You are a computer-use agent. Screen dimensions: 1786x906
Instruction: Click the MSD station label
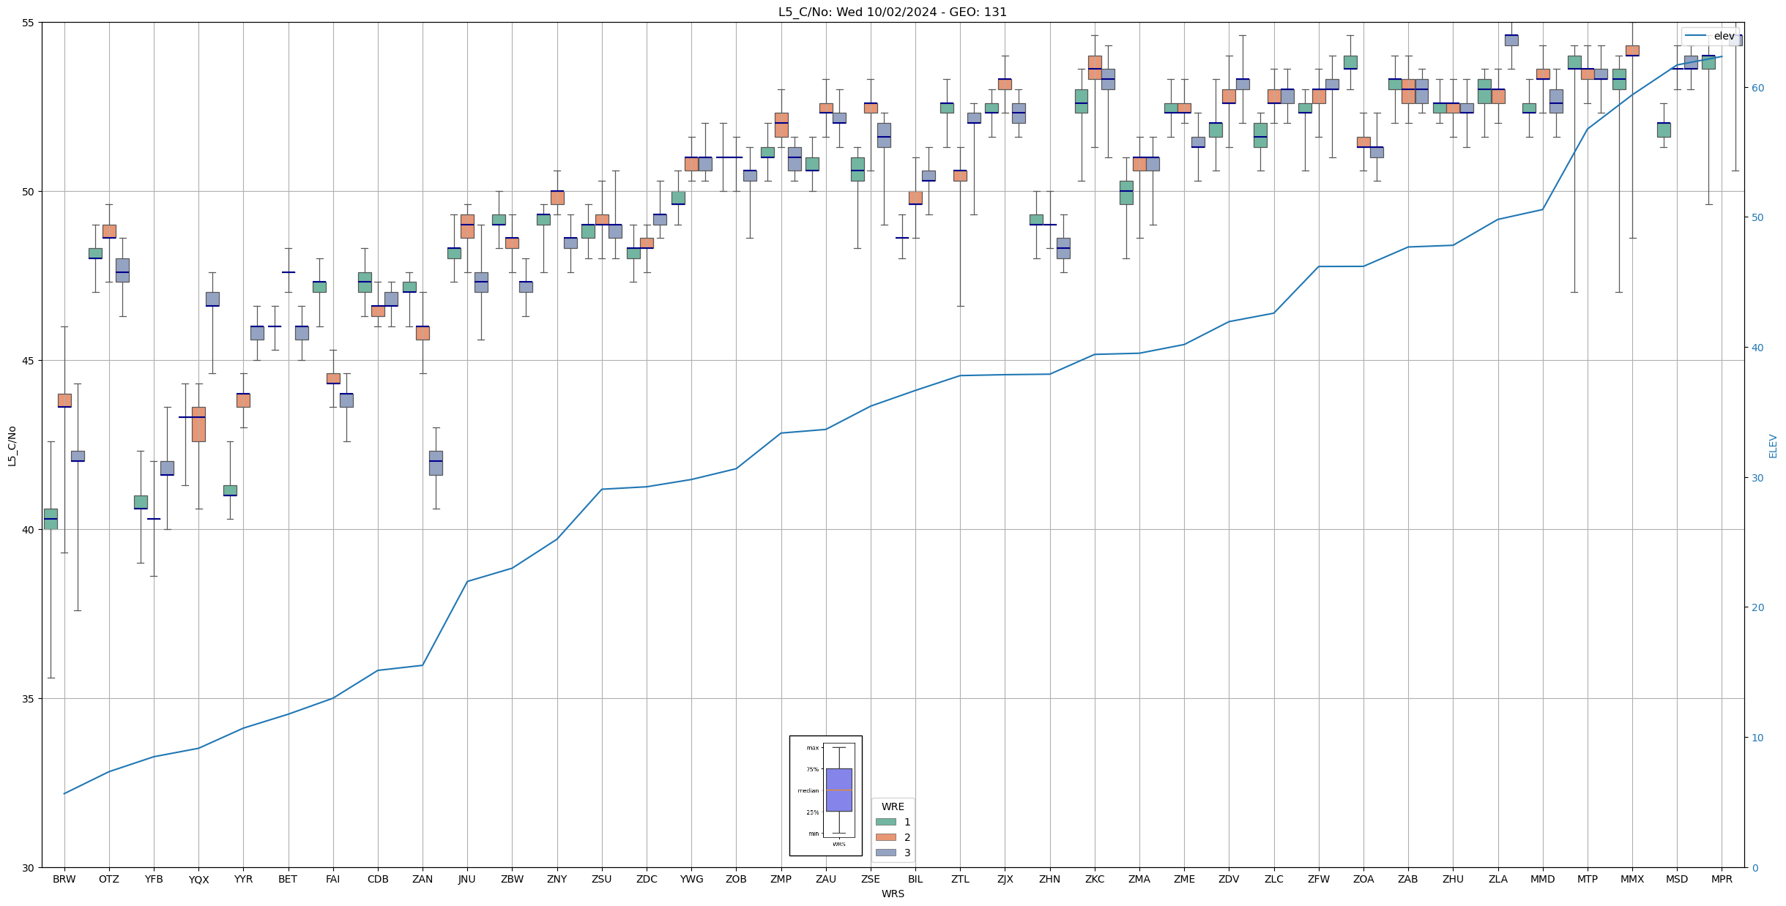tap(1677, 879)
